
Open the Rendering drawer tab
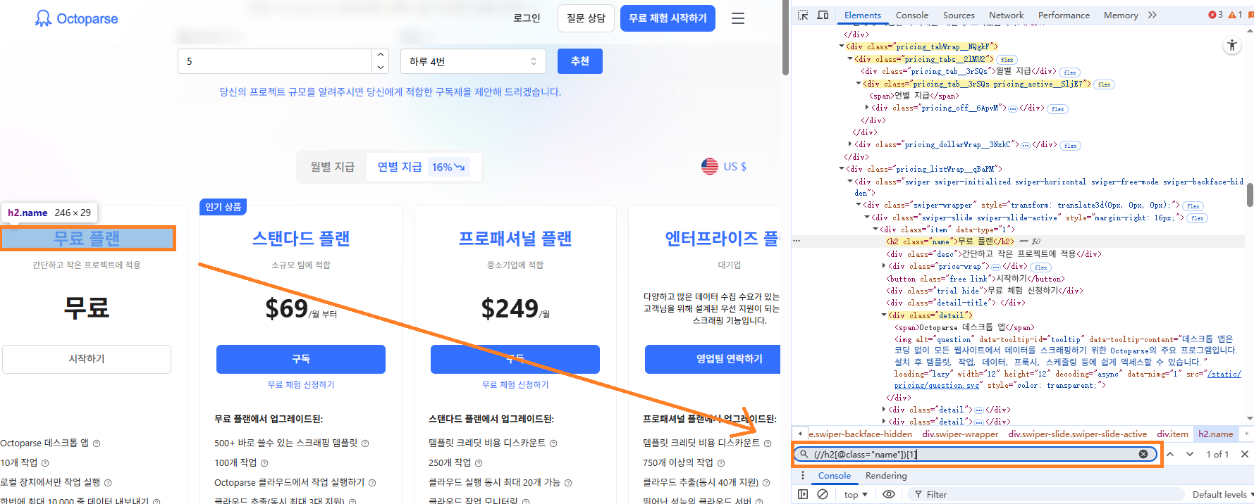886,476
